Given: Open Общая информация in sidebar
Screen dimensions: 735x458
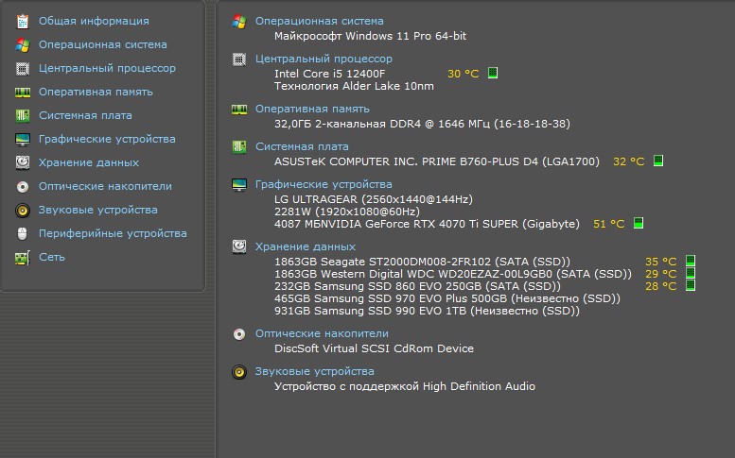Looking at the screenshot, I should (94, 21).
